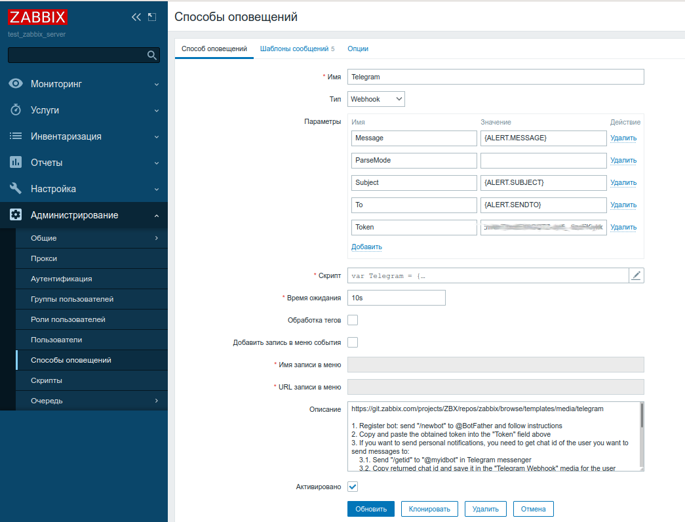Click the Обновить button
The height and width of the screenshot is (522, 685).
pos(371,509)
